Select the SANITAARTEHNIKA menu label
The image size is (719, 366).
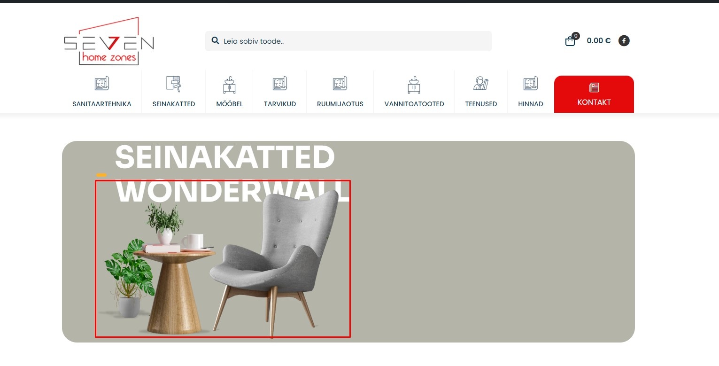tap(102, 104)
